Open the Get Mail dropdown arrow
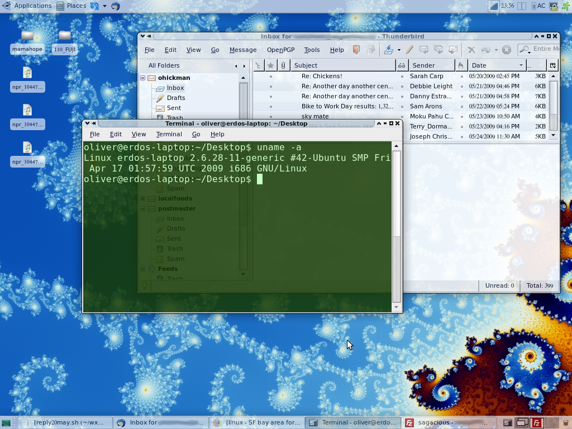This screenshot has width=572, height=429. point(399,50)
